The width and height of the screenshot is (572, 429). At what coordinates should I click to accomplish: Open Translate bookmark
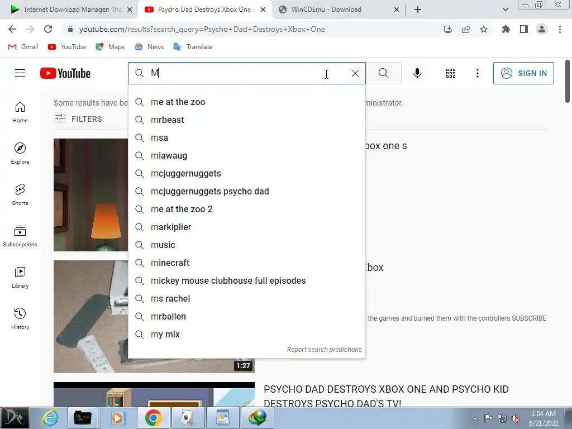(193, 47)
